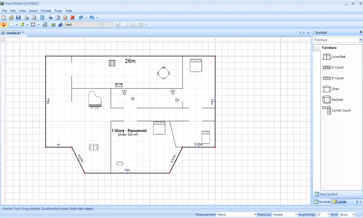The image size is (363, 218).
Task: Click the green note label tool icon
Action: (22, 25)
